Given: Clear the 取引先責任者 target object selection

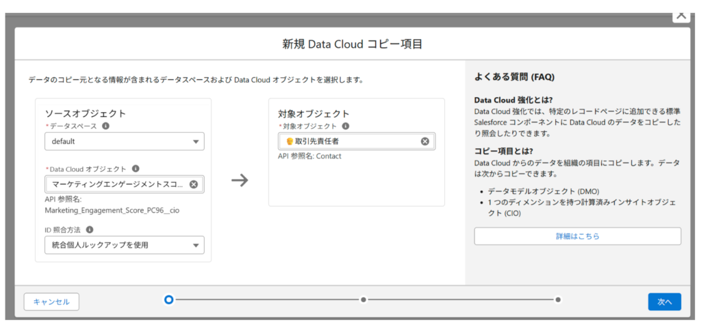Looking at the screenshot, I should pyautogui.click(x=425, y=141).
